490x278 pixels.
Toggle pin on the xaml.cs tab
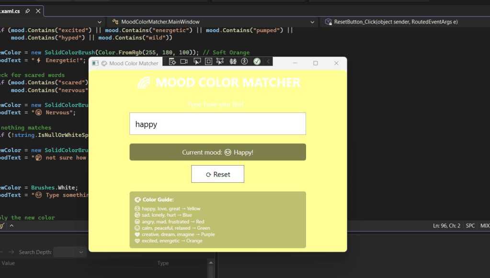[x=28, y=11]
